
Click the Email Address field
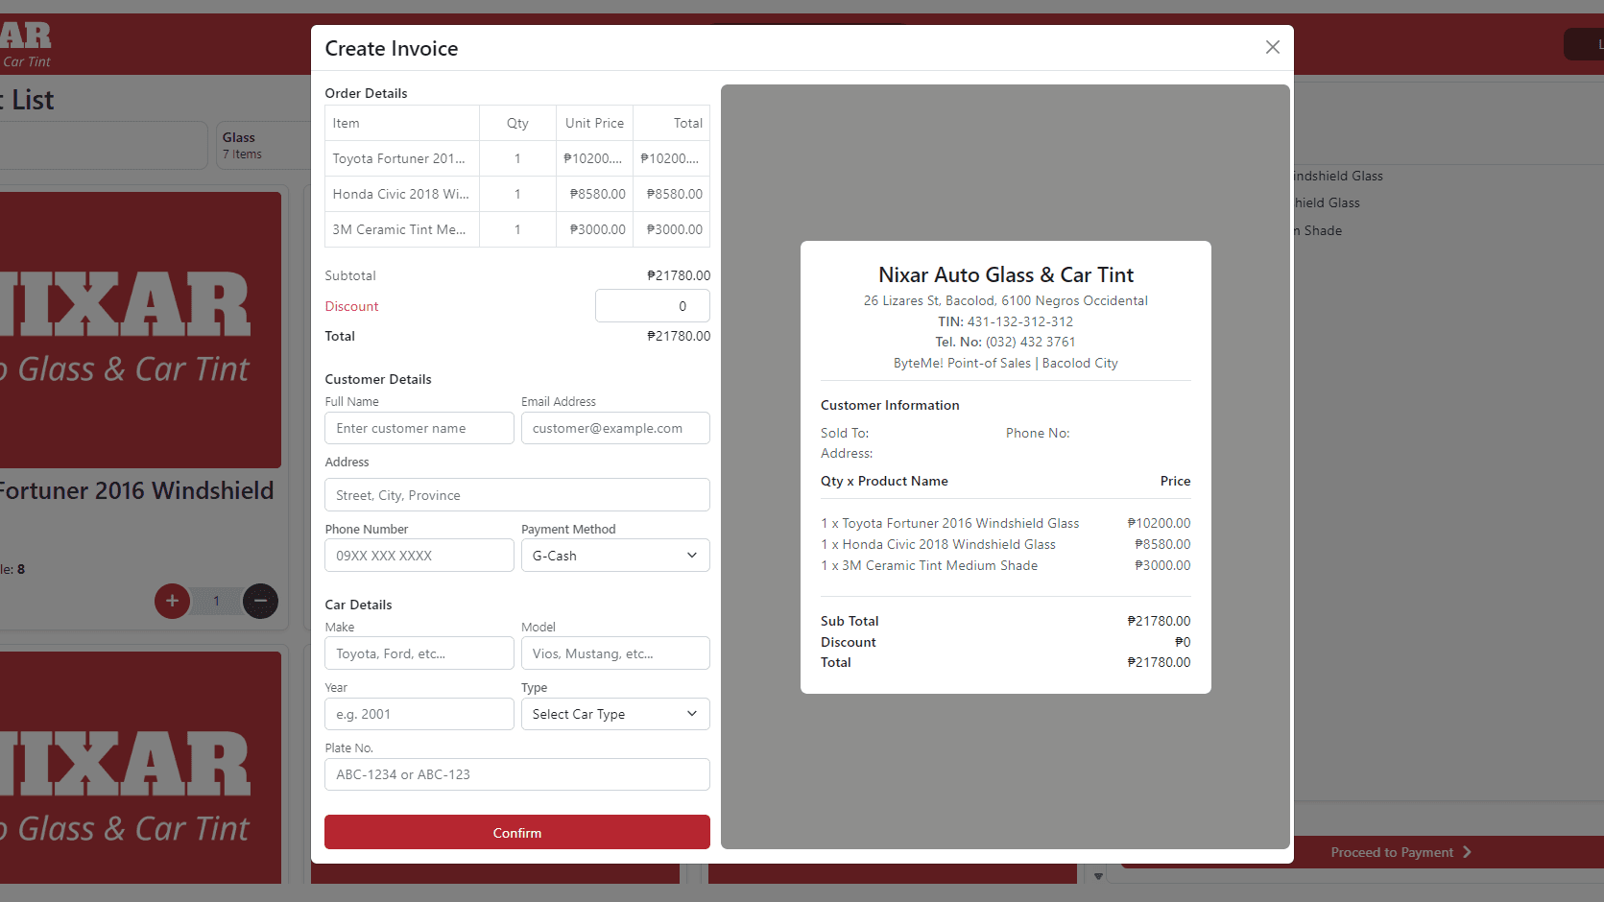(x=614, y=428)
